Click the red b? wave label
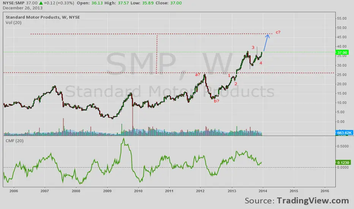354x209 pixels. [x=216, y=101]
